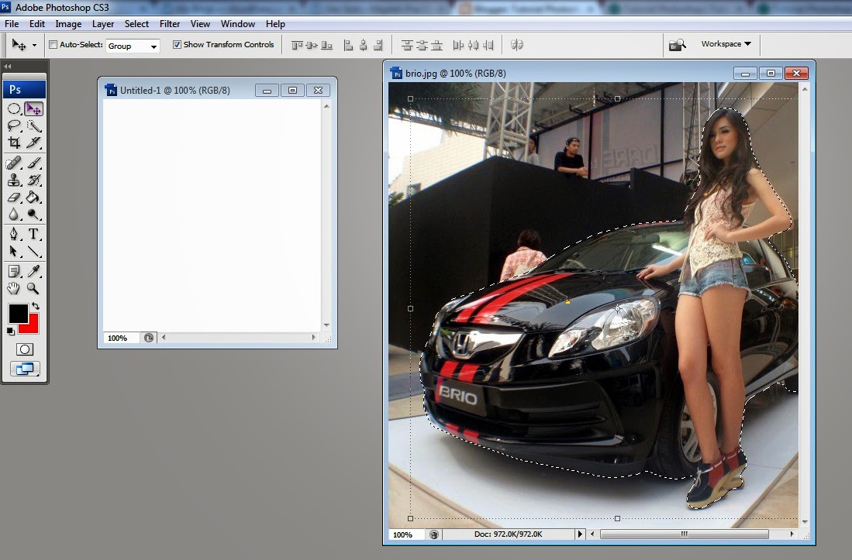Distribute right edges of layers
This screenshot has width=852, height=560.
(488, 45)
